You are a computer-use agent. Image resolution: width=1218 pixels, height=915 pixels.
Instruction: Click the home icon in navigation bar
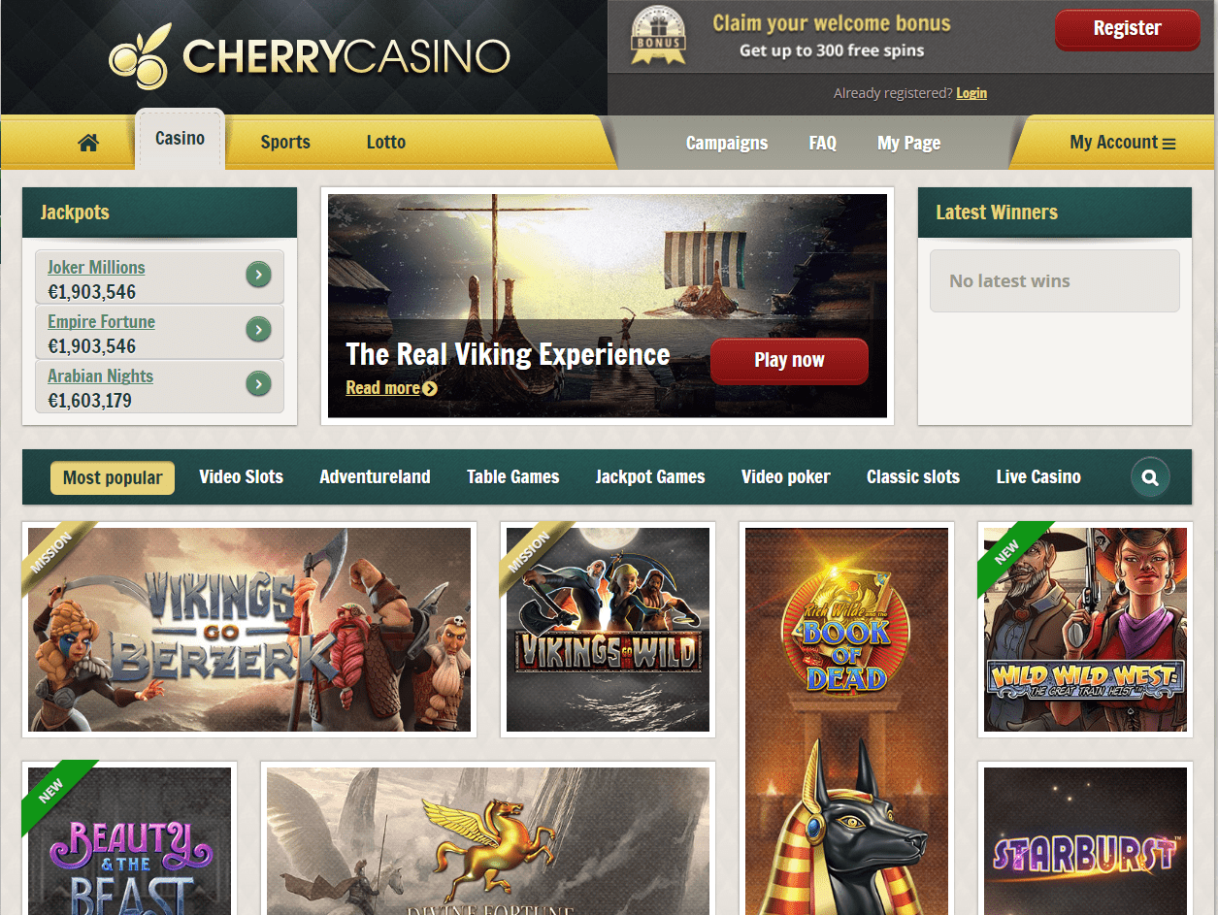click(88, 143)
